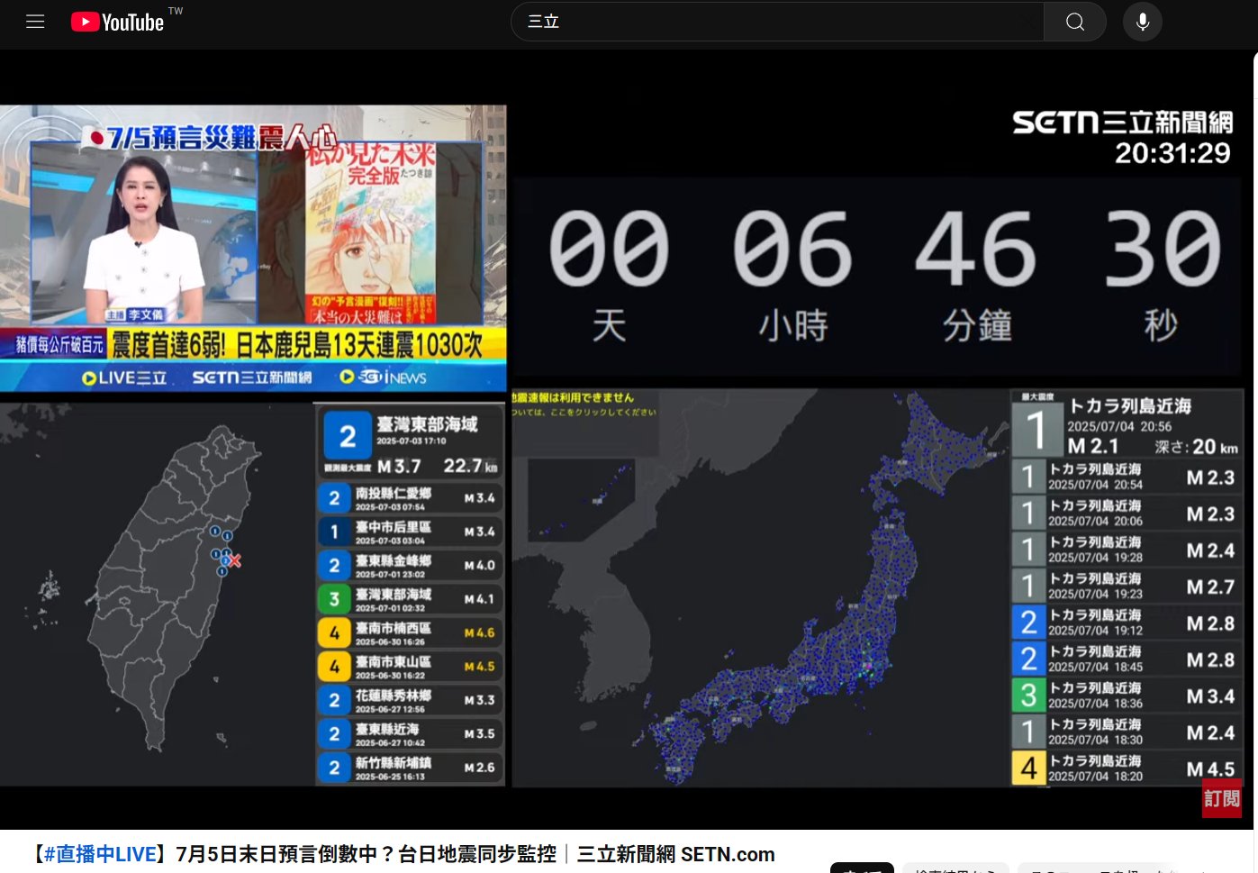Go to the YouTube home logo
The height and width of the screenshot is (873, 1258).
[x=117, y=22]
